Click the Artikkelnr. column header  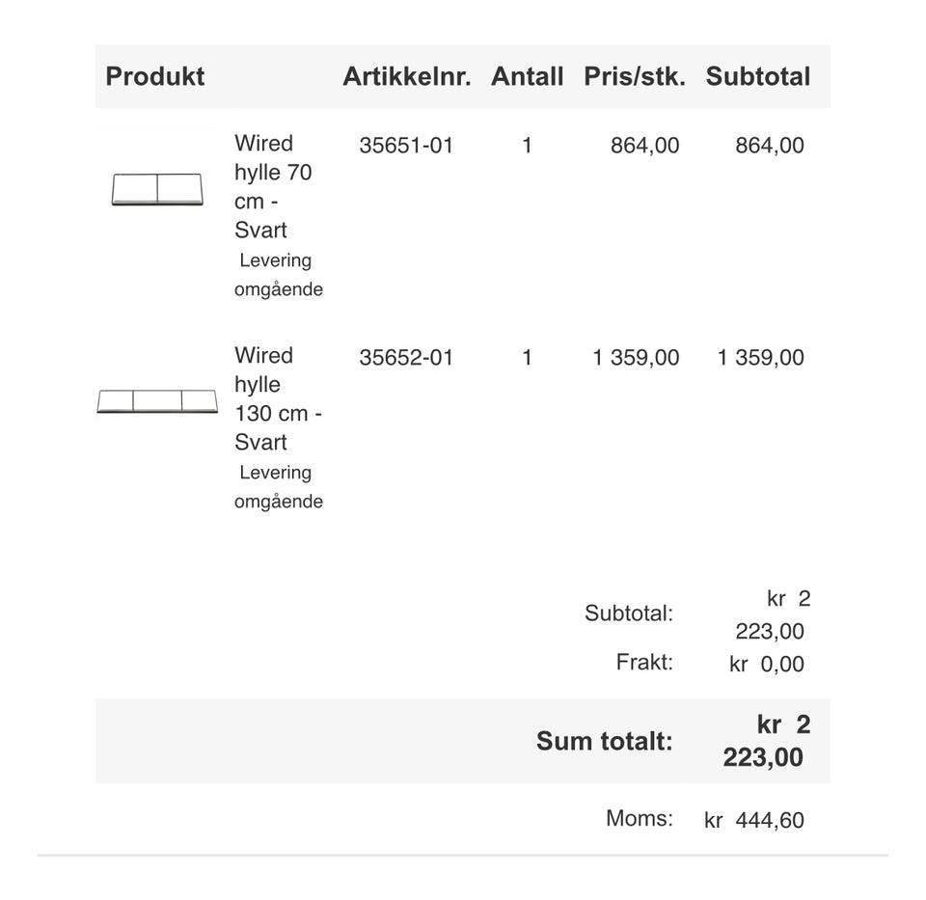pos(407,76)
